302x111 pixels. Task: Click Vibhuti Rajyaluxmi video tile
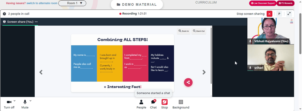pyautogui.click(x=271, y=31)
